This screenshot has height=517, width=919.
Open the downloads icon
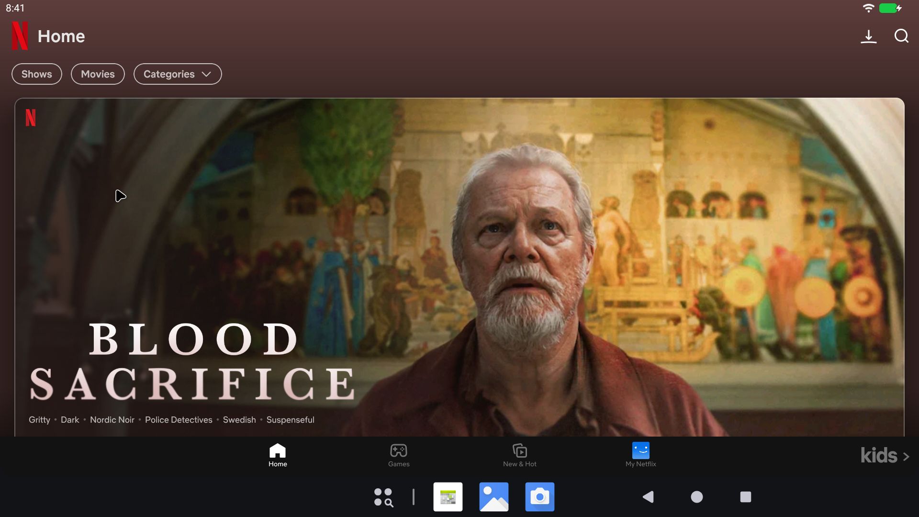click(868, 36)
